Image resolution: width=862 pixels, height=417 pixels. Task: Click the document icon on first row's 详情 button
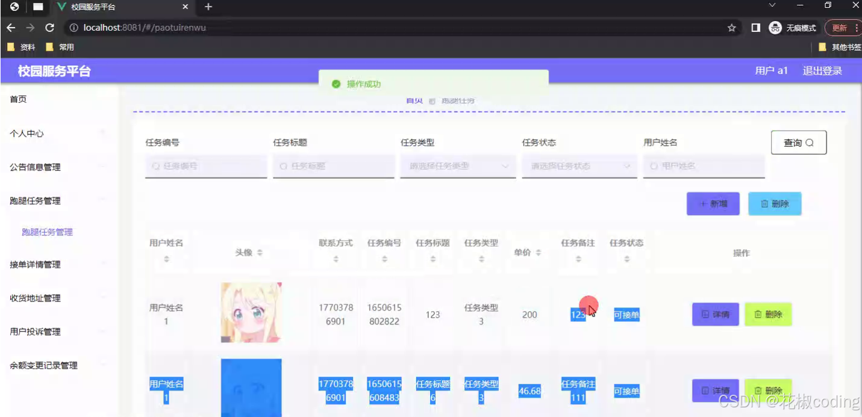tap(705, 314)
